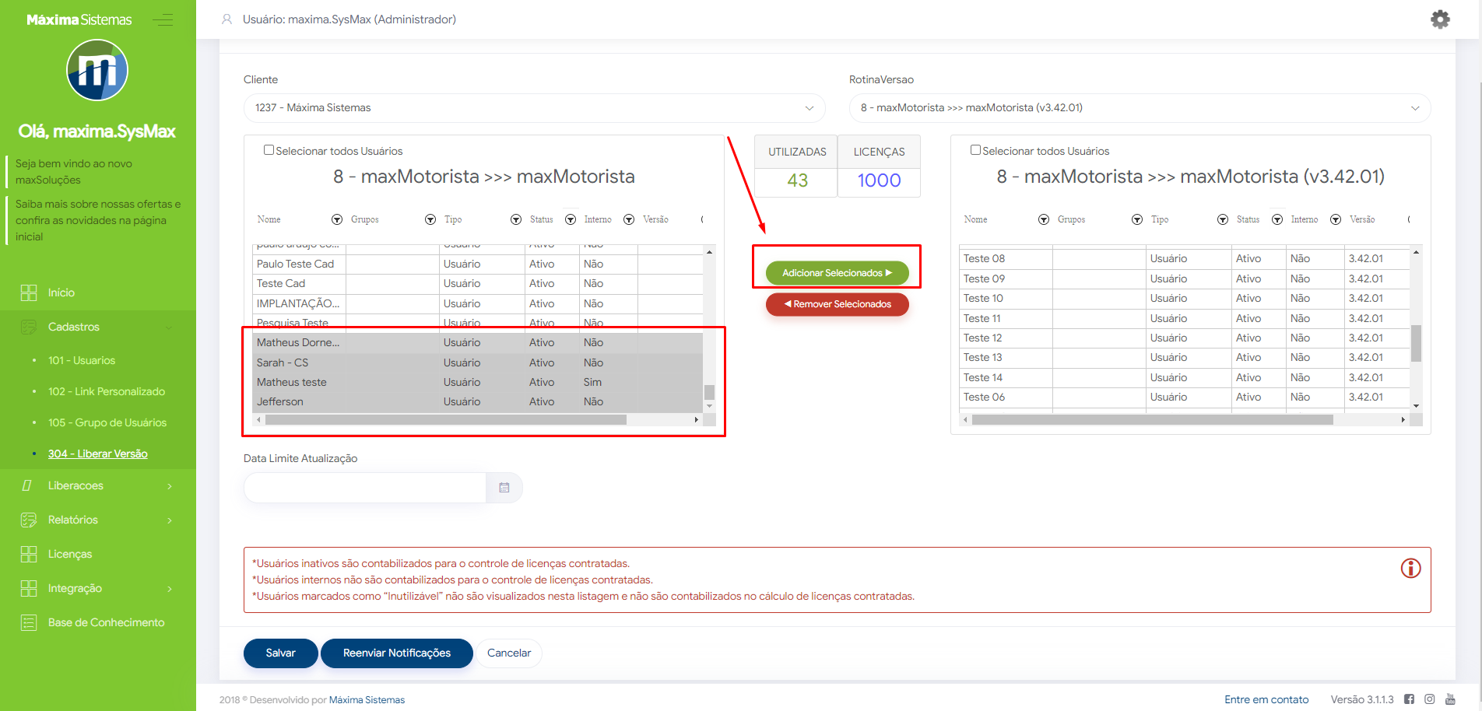Collapse the sidebar hamburger menu icon
The width and height of the screenshot is (1482, 711).
pos(163,20)
